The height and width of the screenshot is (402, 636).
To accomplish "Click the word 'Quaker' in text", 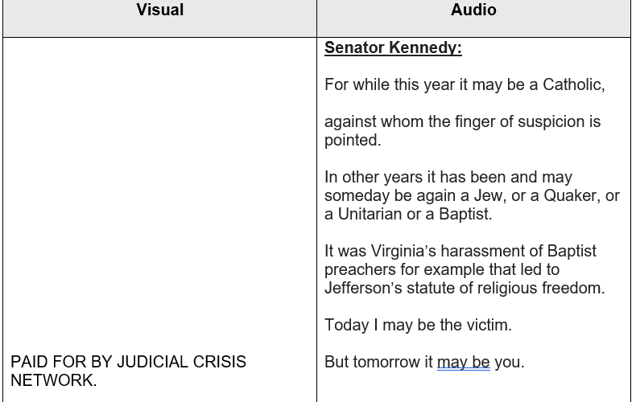I will (x=570, y=195).
